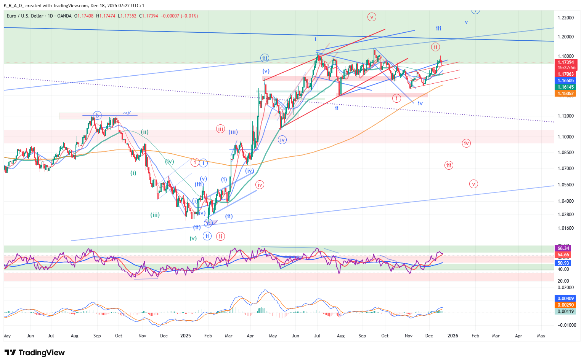Select the orange 1.15052 moving average label
The height and width of the screenshot is (364, 584).
[x=566, y=94]
